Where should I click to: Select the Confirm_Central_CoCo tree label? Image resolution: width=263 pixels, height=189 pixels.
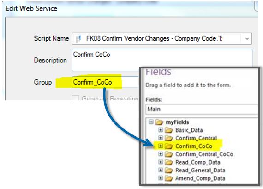[x=204, y=154]
